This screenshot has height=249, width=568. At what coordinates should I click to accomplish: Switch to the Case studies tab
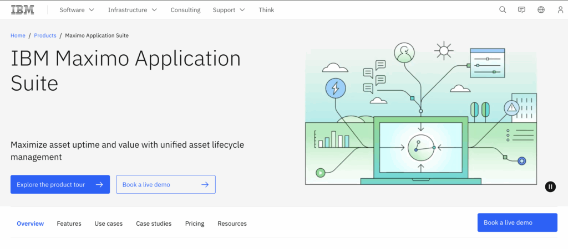[154, 224]
